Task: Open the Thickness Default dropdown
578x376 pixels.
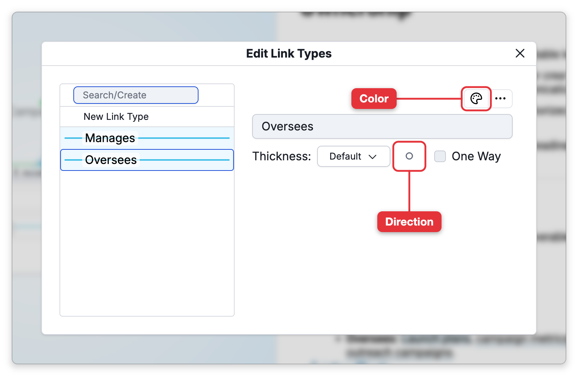Action: [353, 156]
